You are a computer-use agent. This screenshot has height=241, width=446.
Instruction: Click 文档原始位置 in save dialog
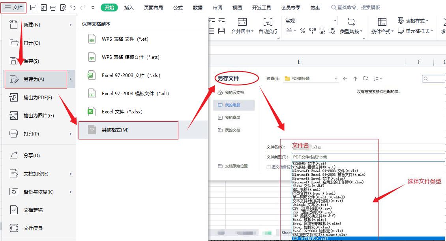233,166
